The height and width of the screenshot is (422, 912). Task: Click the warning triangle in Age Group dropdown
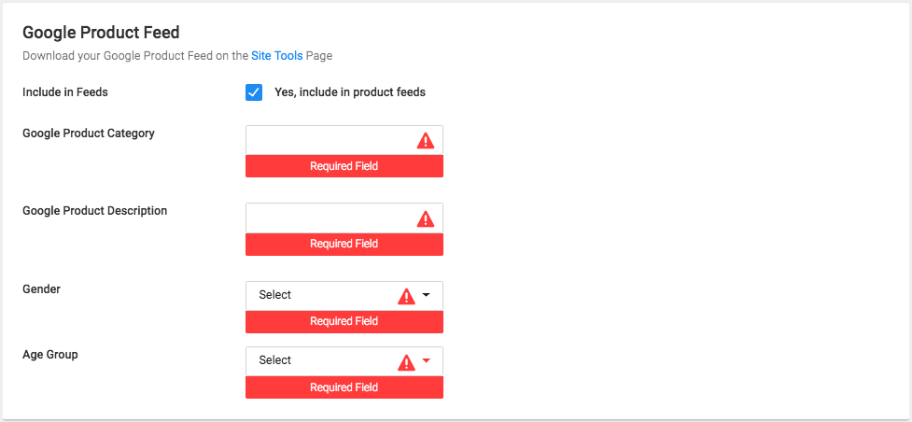406,362
